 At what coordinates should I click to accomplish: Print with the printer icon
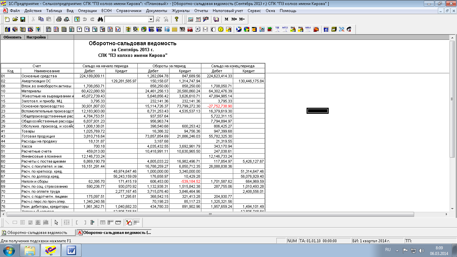(x=59, y=19)
